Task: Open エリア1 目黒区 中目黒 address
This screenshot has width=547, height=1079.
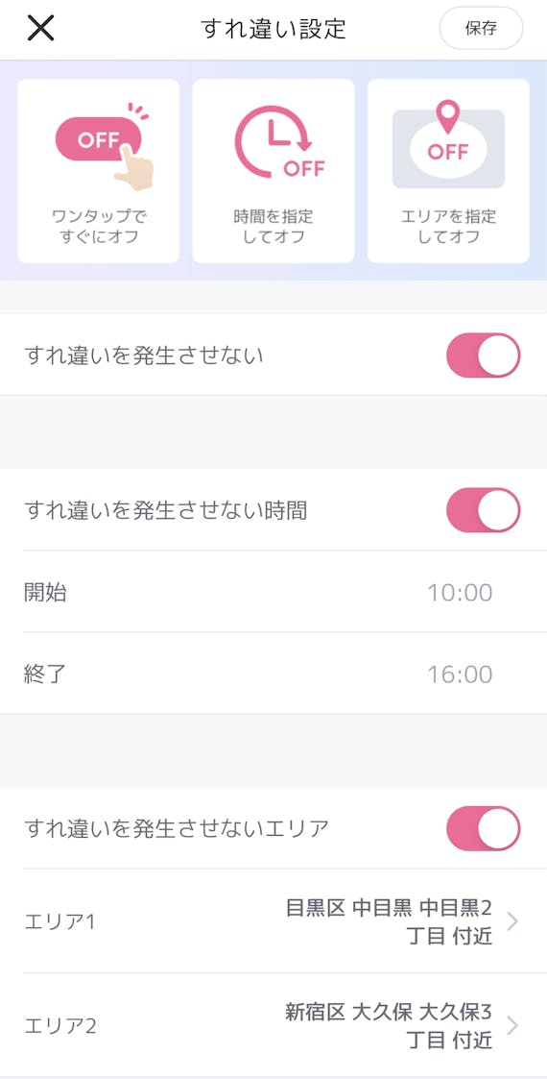Action: click(x=389, y=922)
